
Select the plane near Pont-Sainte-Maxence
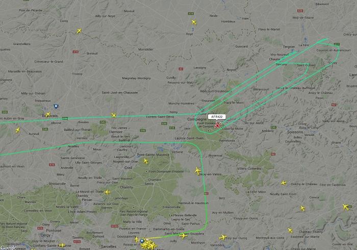(x=145, y=161)
